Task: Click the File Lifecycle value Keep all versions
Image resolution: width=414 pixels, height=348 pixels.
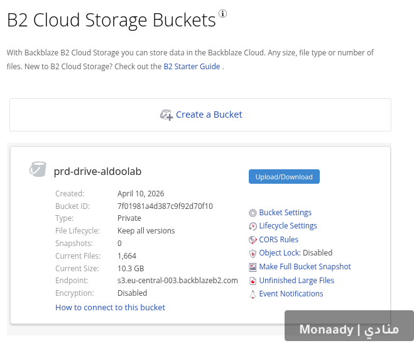Action: (x=146, y=231)
